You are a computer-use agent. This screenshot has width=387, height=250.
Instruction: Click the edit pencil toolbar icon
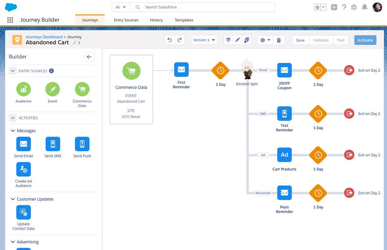(x=238, y=40)
